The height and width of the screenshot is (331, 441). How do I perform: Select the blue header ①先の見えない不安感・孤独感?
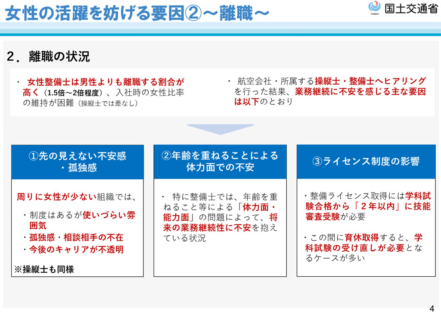point(78,162)
